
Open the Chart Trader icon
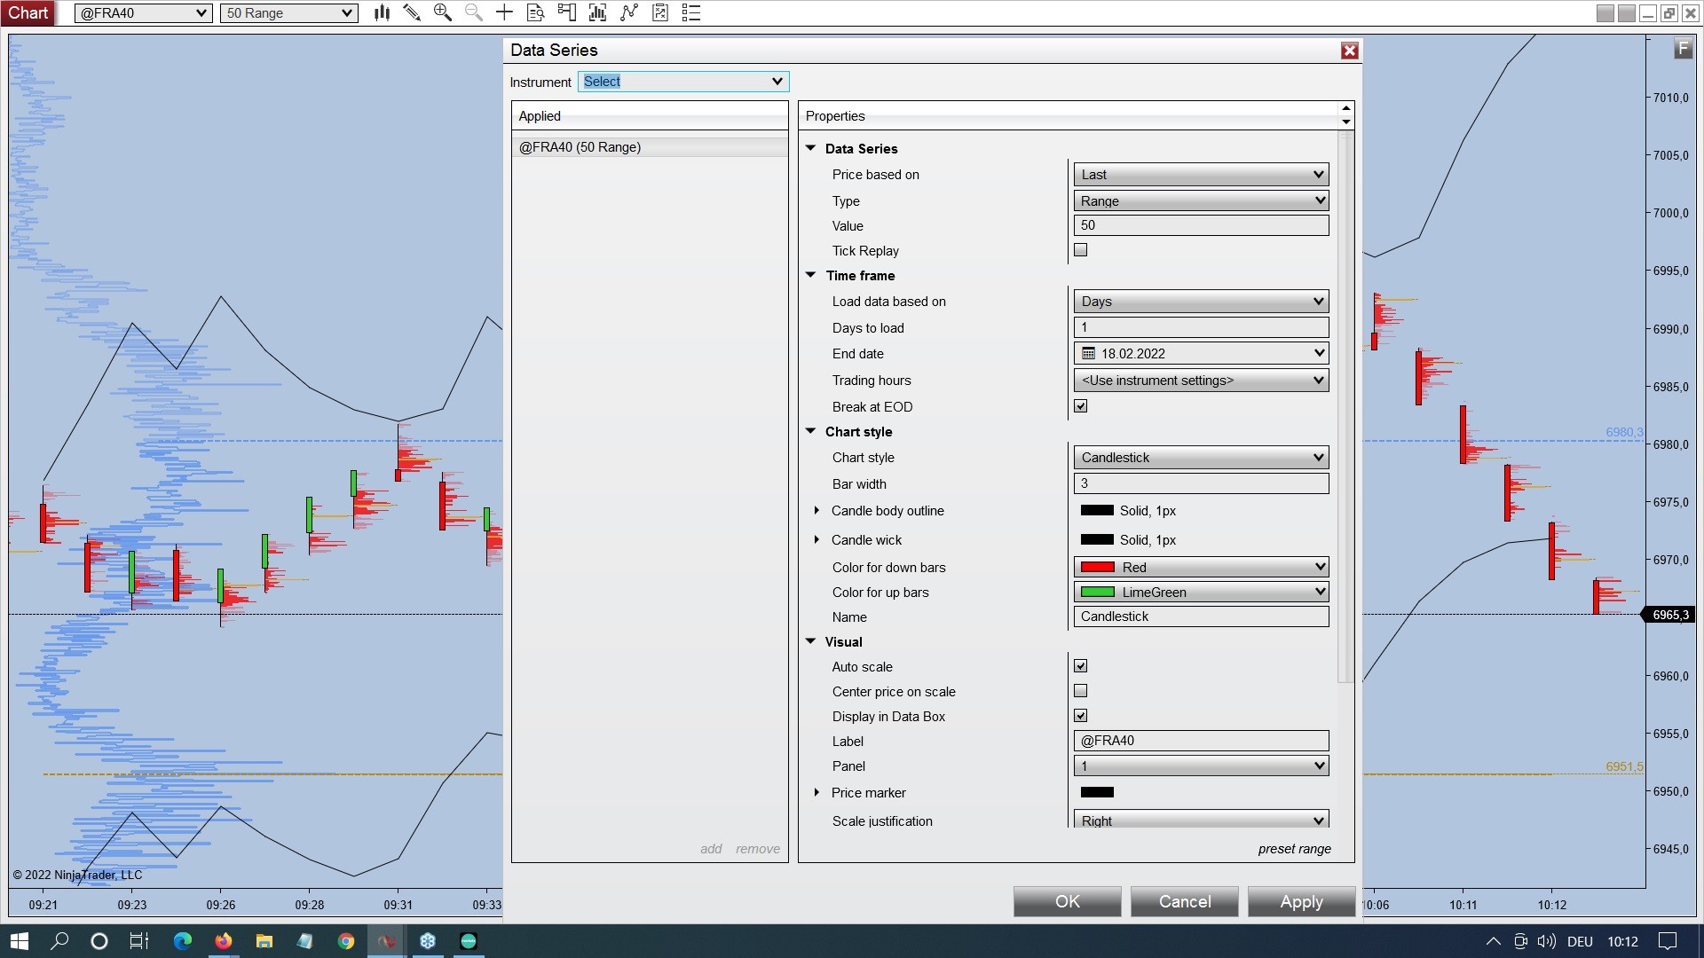[567, 12]
